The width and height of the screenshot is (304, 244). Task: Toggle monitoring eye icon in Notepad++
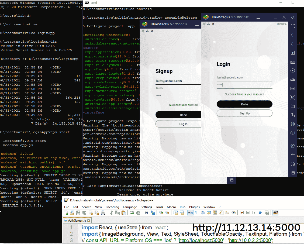click(x=234, y=213)
